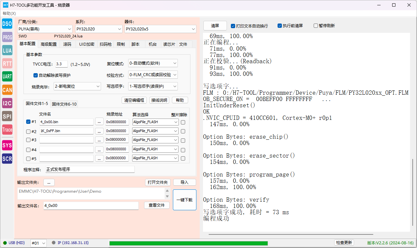Open the 帮助(X) menu

(9, 14)
